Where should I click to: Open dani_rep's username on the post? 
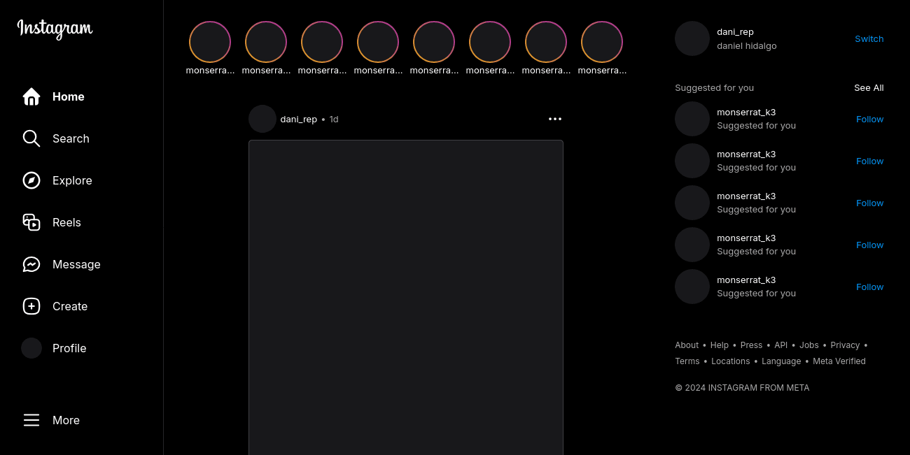coord(299,119)
